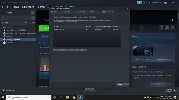Screen dimensions: 179x100
Task: Click Sinking Simulator DLC thumbnail
Action: 143,51
